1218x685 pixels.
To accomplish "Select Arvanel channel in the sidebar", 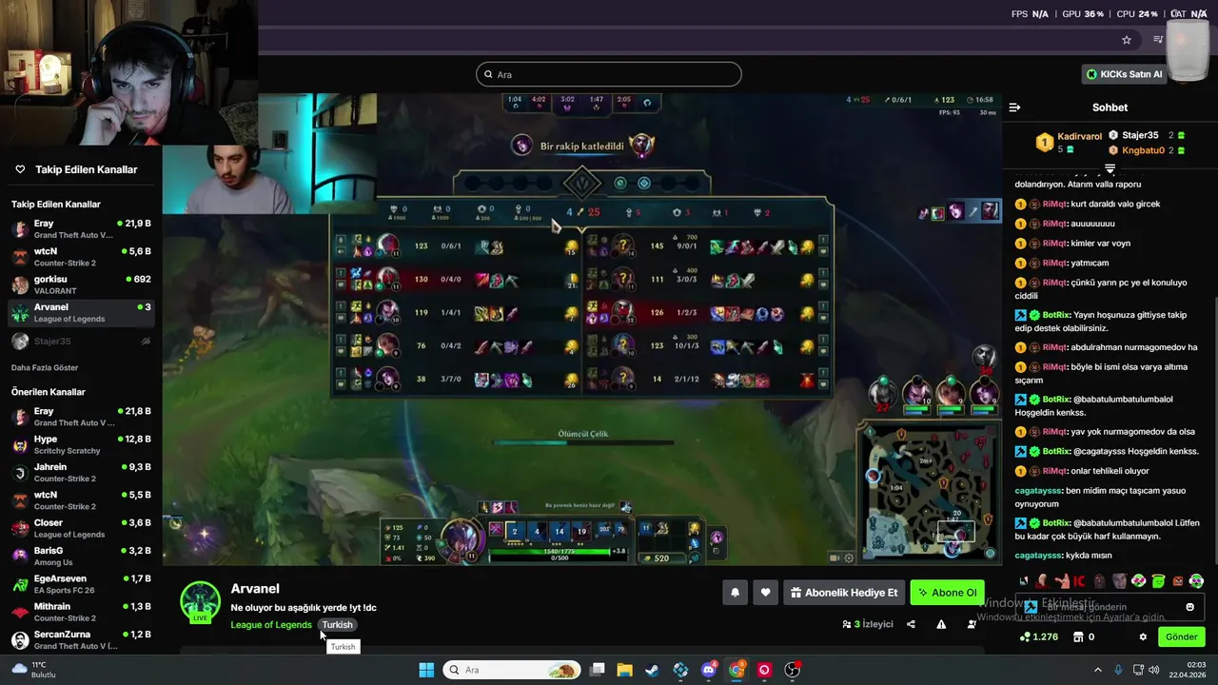I will [81, 312].
